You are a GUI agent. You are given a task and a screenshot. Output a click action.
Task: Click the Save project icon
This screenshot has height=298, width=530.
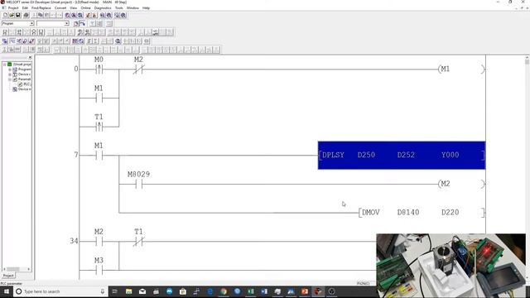pos(18,15)
